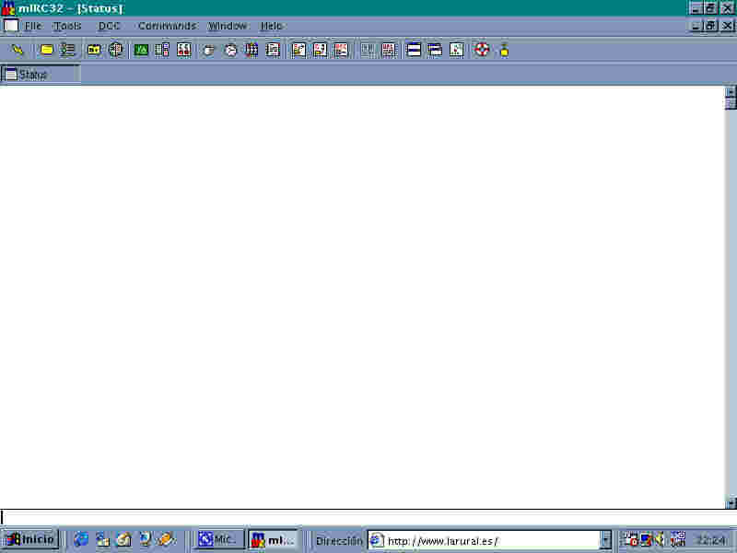
Task: Open the Commands menu
Action: pos(168,26)
